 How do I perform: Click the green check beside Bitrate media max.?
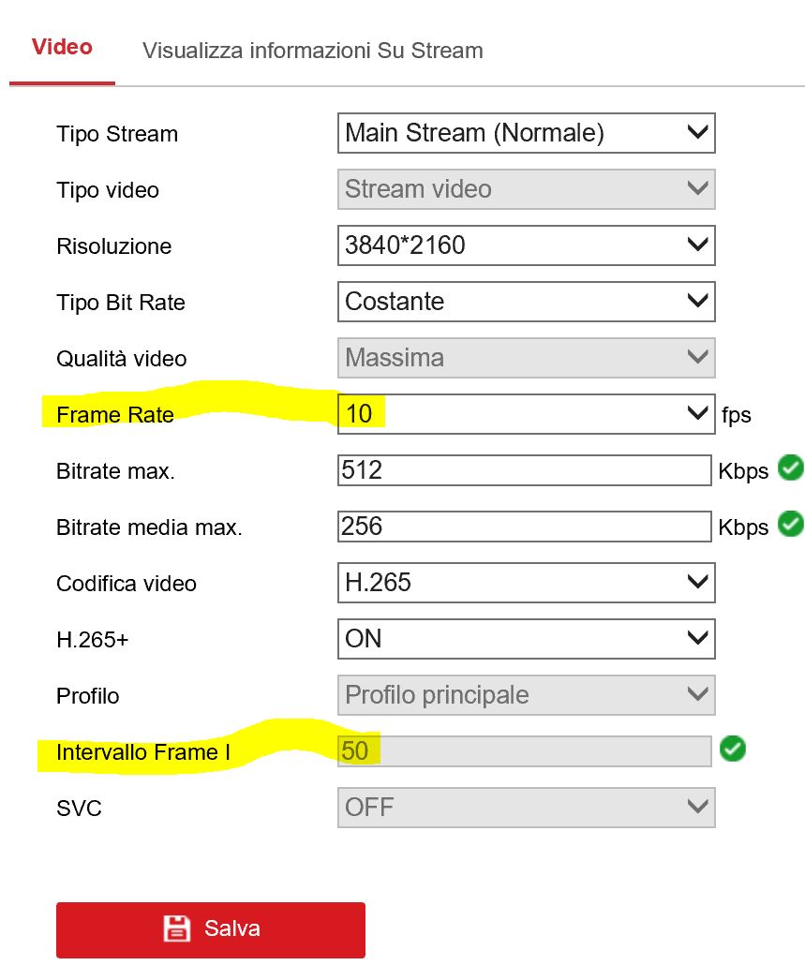pyautogui.click(x=791, y=525)
